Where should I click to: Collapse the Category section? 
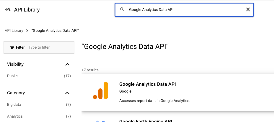(67, 93)
